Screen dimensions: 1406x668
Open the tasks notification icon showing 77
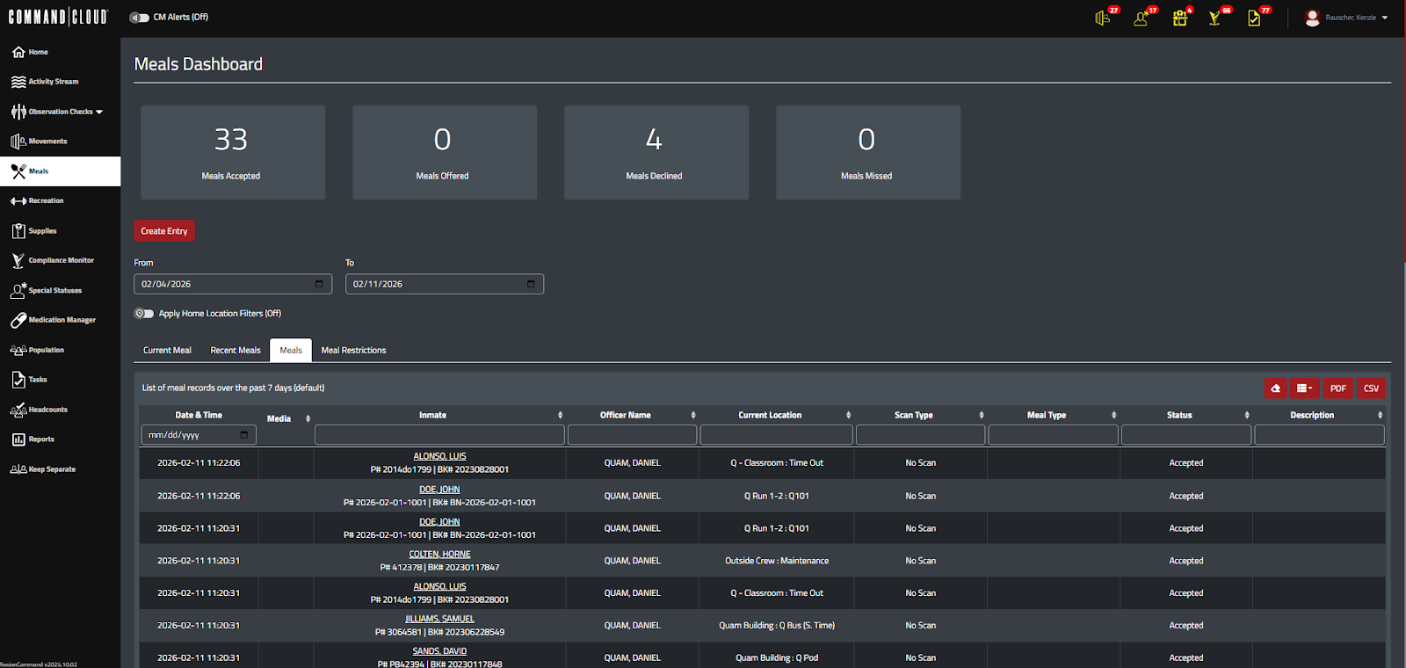point(1254,18)
